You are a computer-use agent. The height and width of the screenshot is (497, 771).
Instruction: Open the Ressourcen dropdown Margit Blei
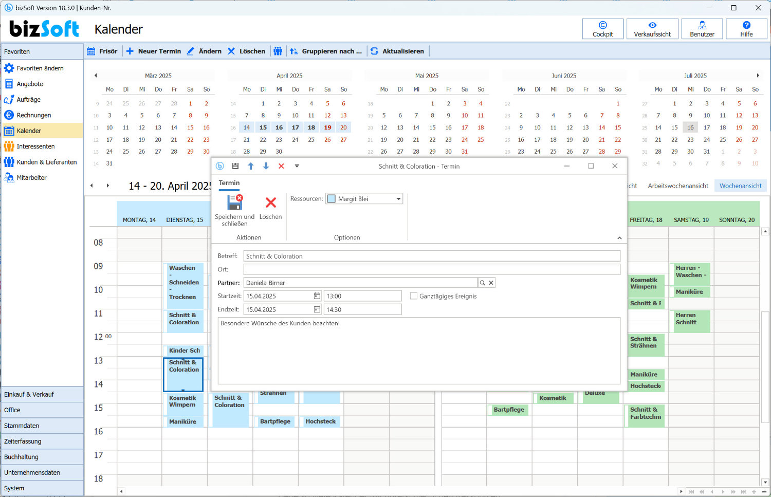coord(398,199)
